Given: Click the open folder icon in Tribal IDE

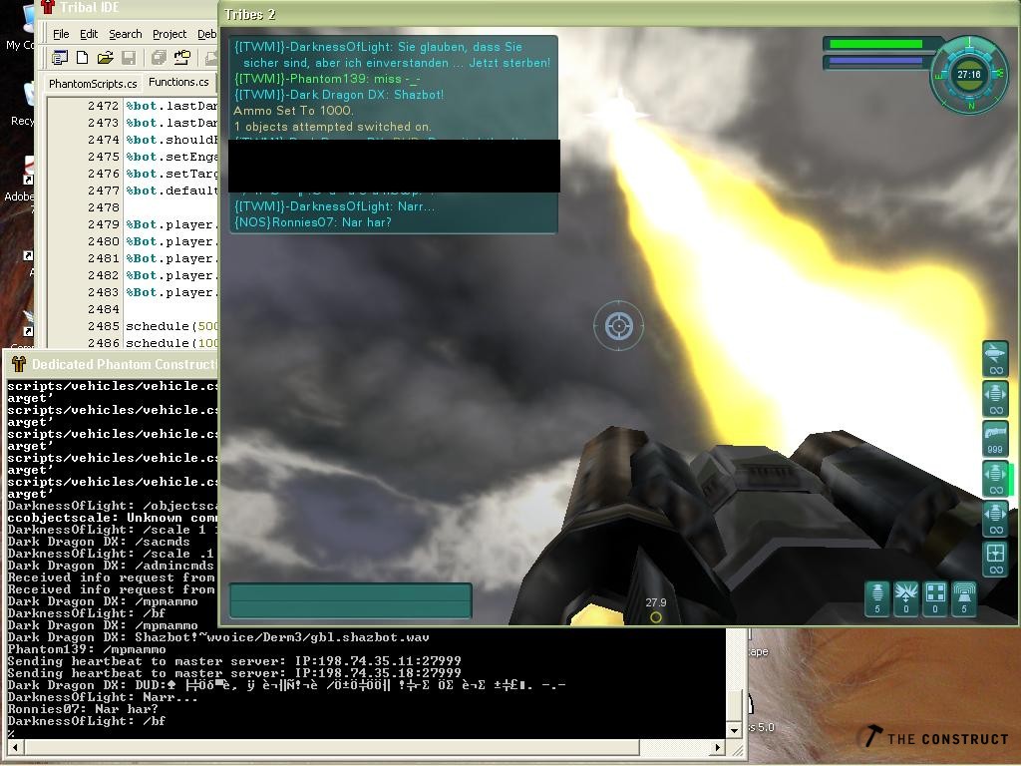Looking at the screenshot, I should click(105, 57).
